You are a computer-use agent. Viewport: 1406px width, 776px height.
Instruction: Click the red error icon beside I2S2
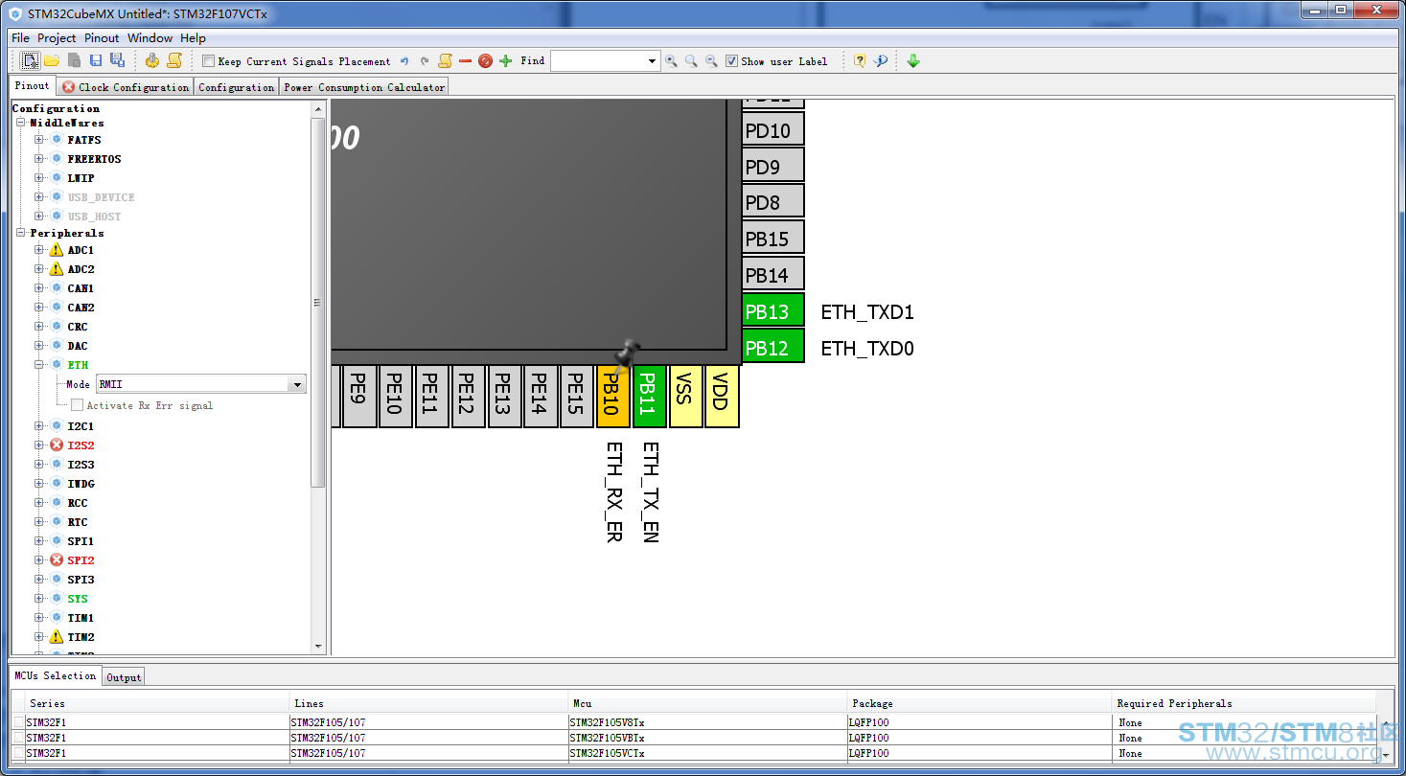pyautogui.click(x=57, y=445)
